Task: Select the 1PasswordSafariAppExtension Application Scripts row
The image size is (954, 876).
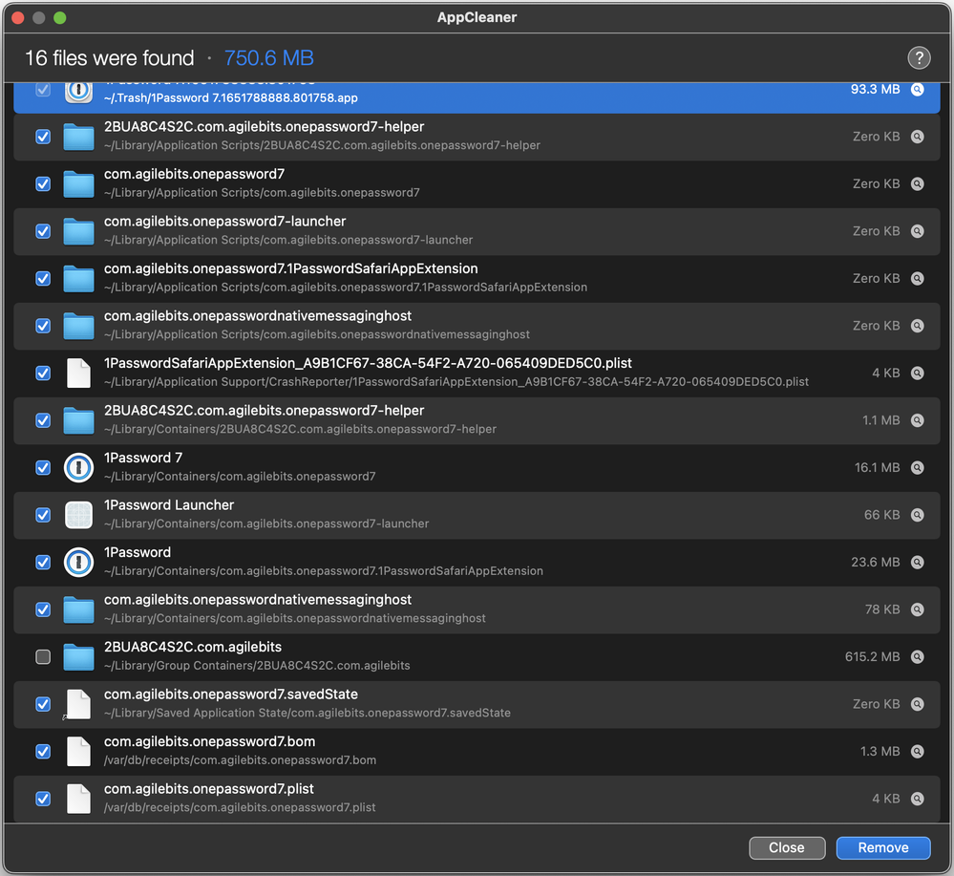Action: click(290, 269)
